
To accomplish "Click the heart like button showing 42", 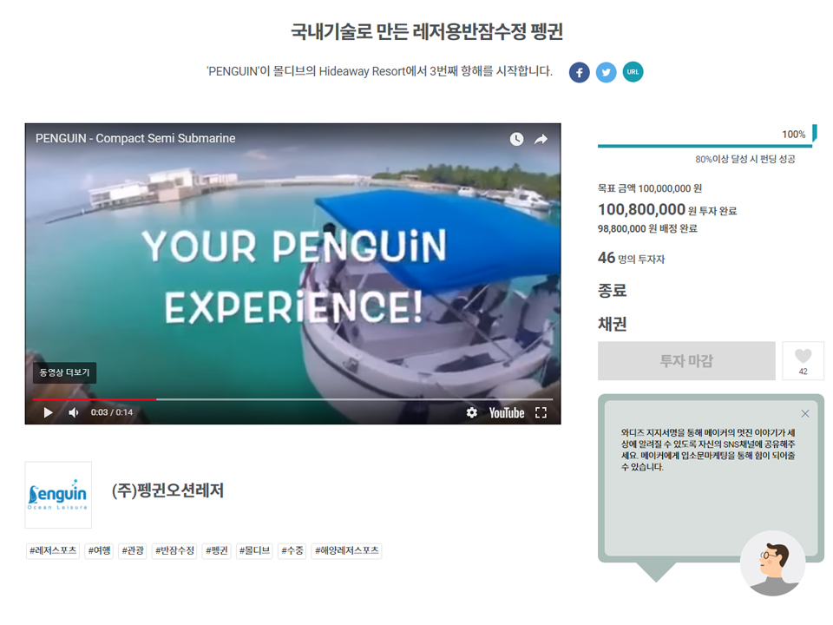I will pos(803,361).
